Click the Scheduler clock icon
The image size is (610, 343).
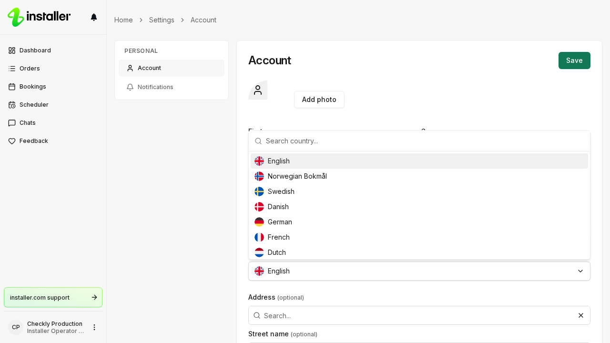pyautogui.click(x=12, y=105)
